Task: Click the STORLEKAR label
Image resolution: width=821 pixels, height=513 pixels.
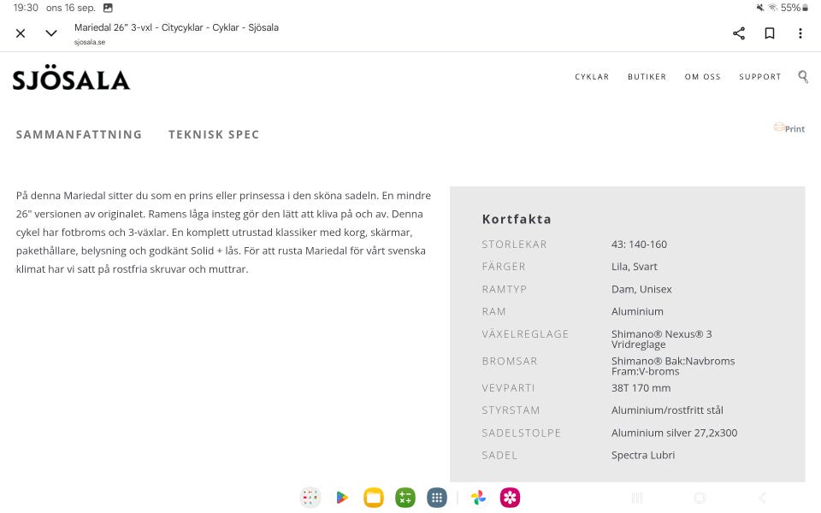Action: coord(514,245)
